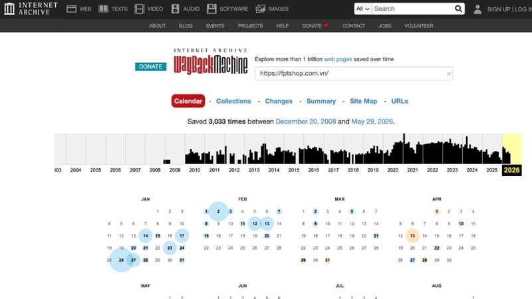Open the Audio speaker icon
This screenshot has height=299, width=532.
175,9
